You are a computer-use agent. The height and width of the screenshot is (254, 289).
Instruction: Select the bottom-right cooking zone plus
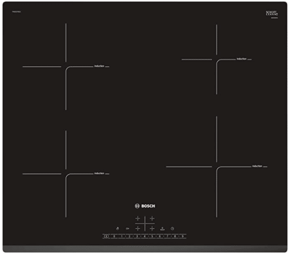(152, 229)
